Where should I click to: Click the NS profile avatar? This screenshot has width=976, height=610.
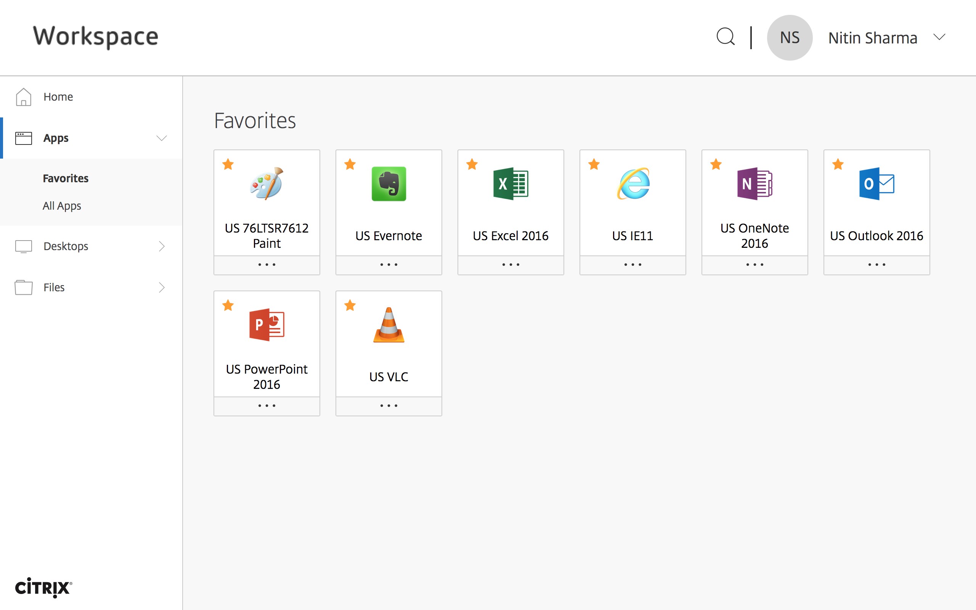[x=789, y=37]
